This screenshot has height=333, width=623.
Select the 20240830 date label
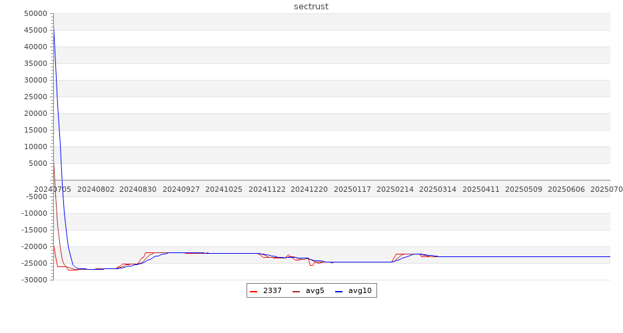(x=138, y=190)
